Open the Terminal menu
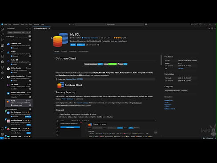Screen dimensions: 217x163 [36, 24]
